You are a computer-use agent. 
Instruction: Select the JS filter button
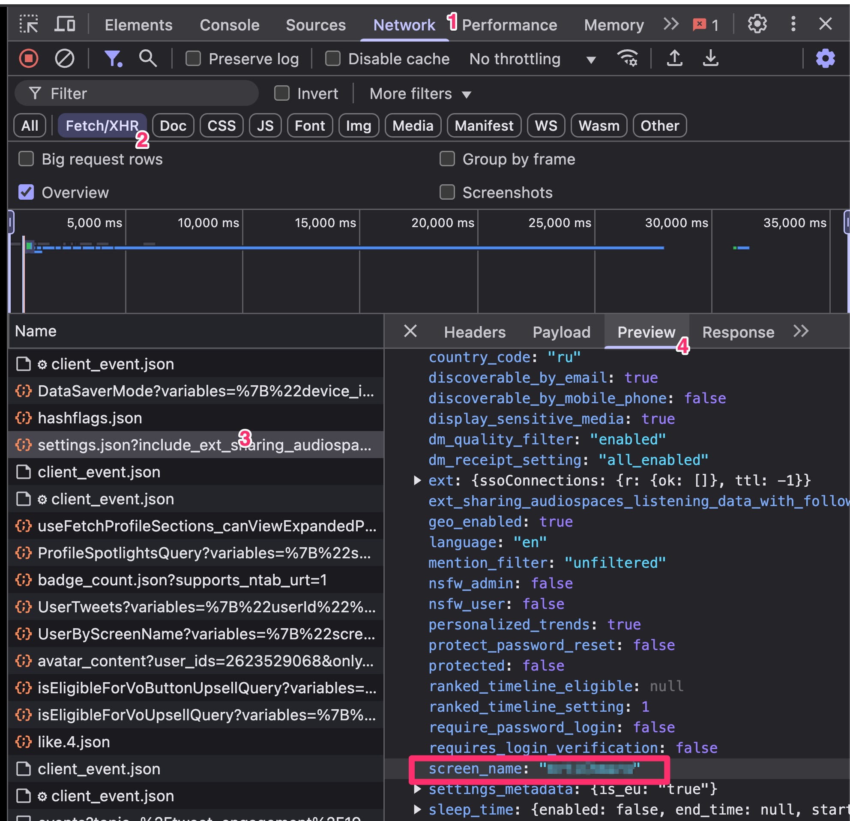[265, 126]
